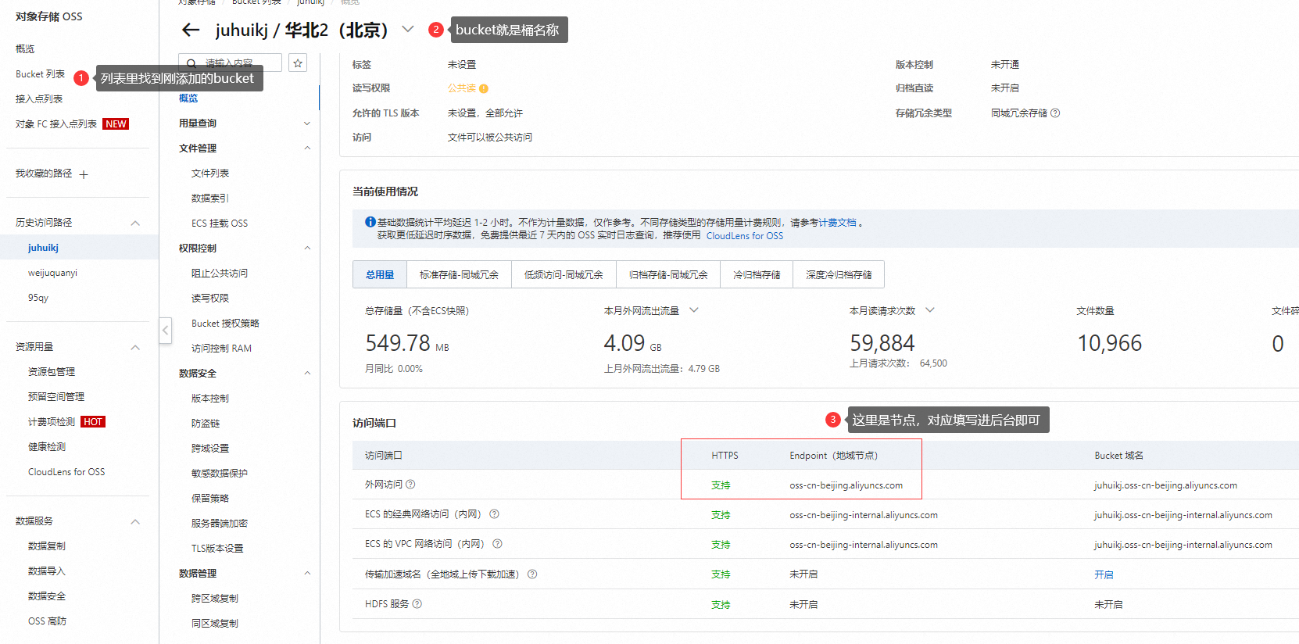Switch to the 标准存储-同城冗余 tab
Screen dimensions: 1299x644
[459, 274]
